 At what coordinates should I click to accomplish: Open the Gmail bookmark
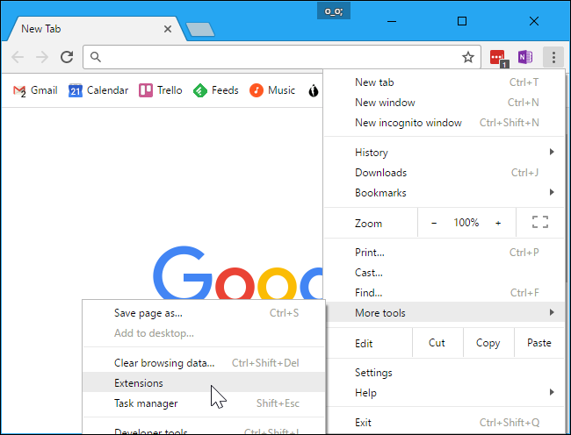(35, 90)
